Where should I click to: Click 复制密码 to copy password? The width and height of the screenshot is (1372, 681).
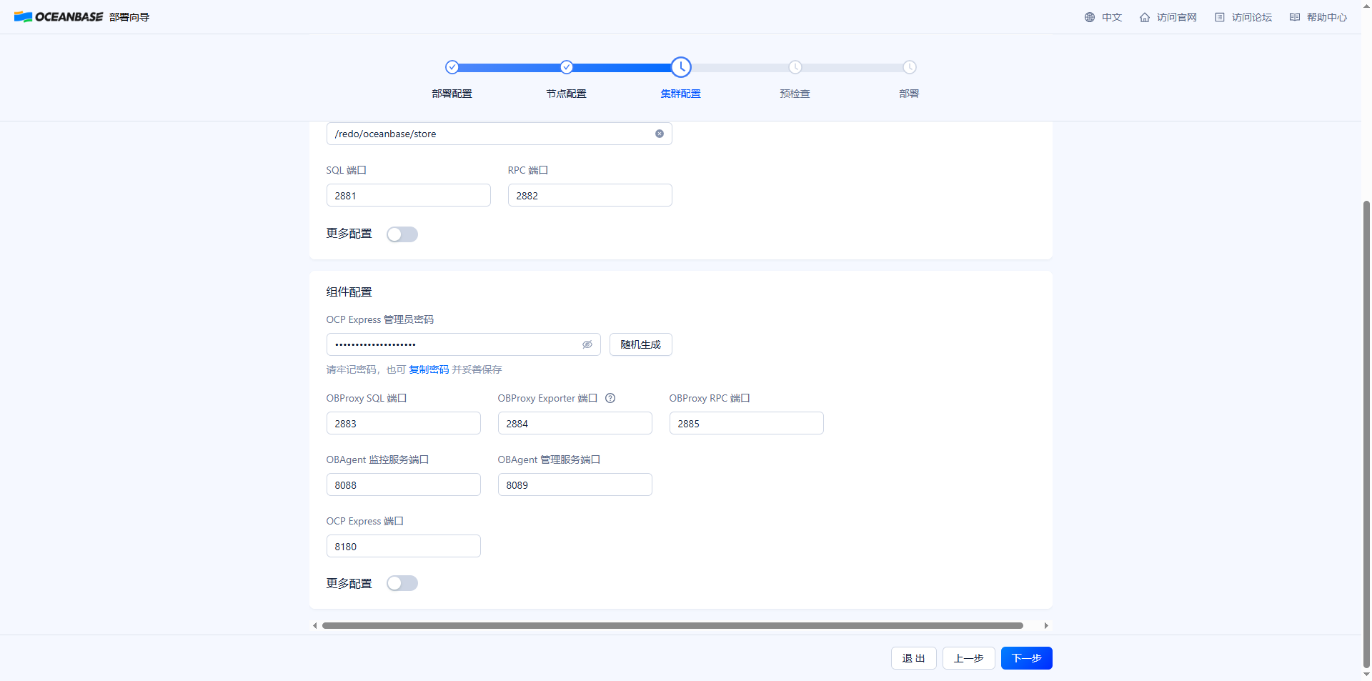point(429,369)
